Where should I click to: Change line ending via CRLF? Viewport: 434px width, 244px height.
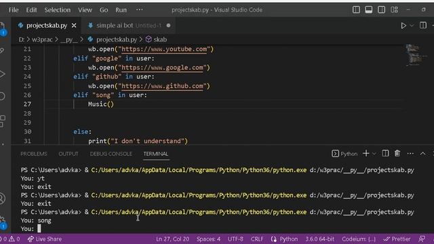point(257,239)
